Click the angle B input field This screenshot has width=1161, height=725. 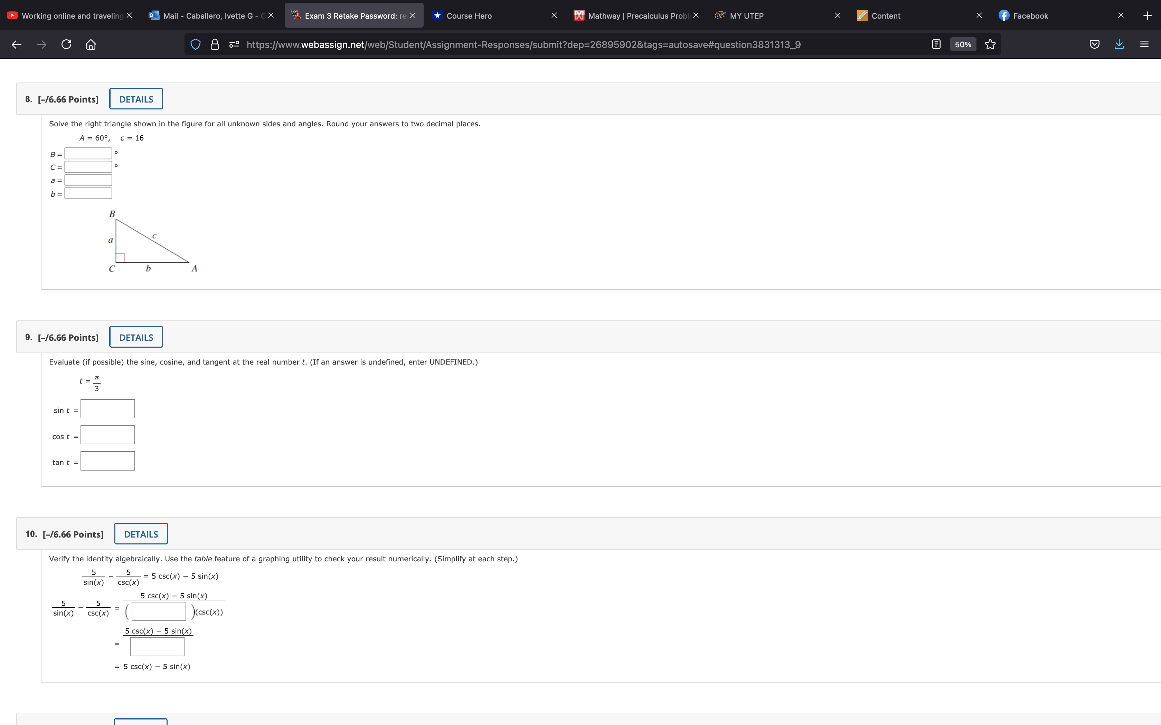(x=88, y=154)
